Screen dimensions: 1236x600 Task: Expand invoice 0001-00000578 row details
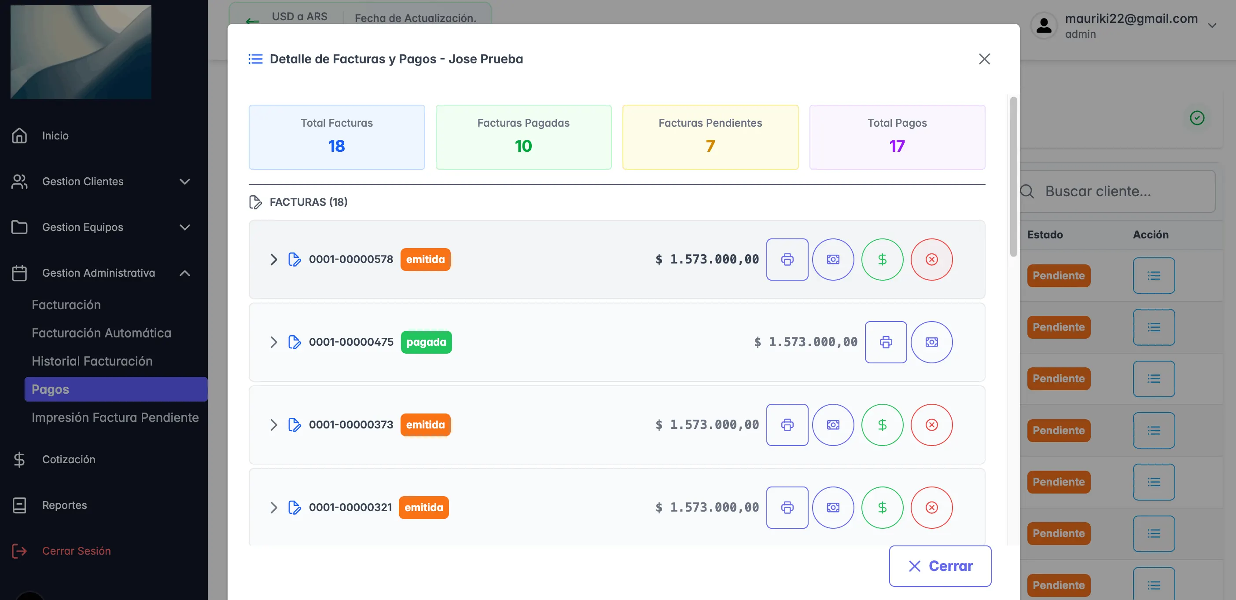[x=273, y=260]
